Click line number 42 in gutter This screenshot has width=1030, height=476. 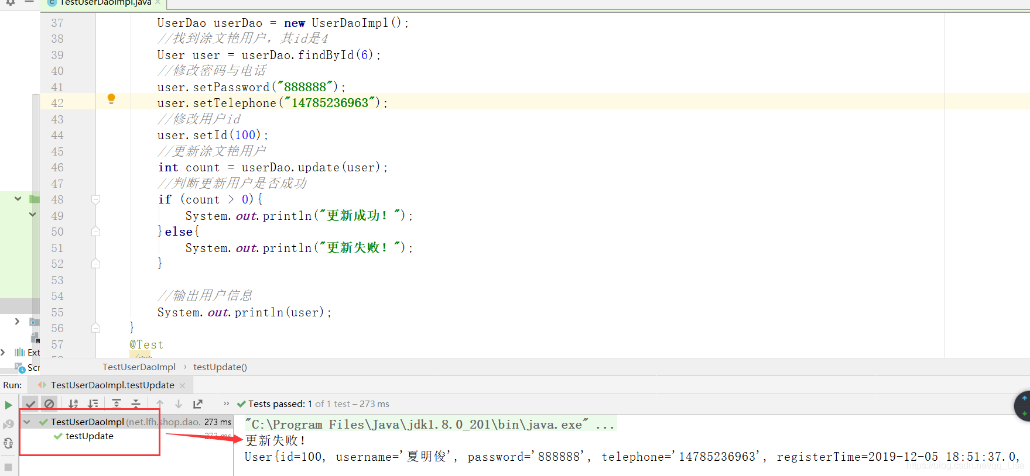click(x=57, y=103)
